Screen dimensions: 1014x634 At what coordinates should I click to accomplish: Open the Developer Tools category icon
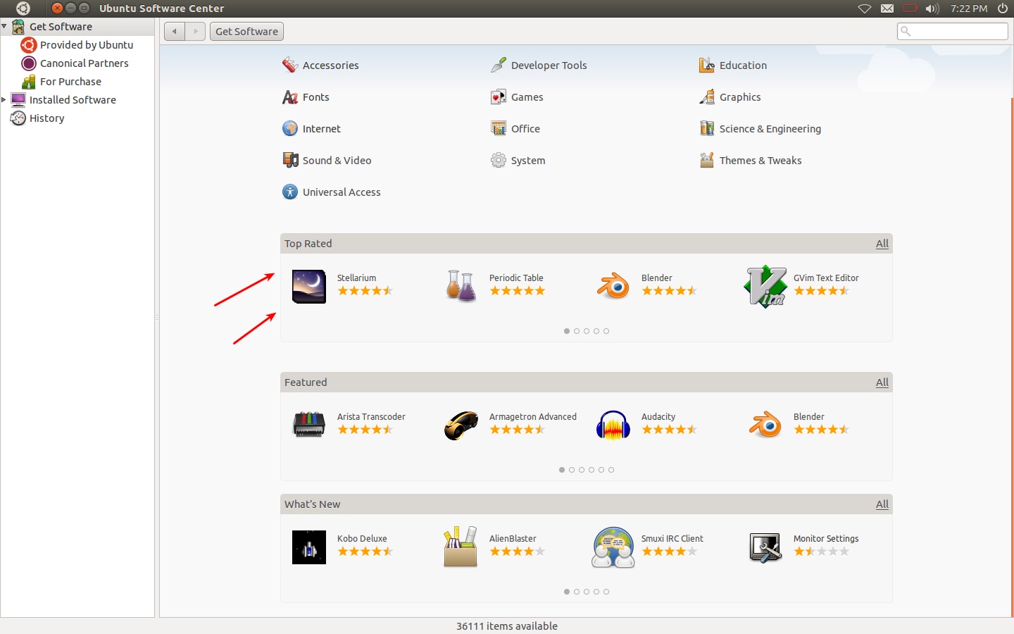(499, 65)
